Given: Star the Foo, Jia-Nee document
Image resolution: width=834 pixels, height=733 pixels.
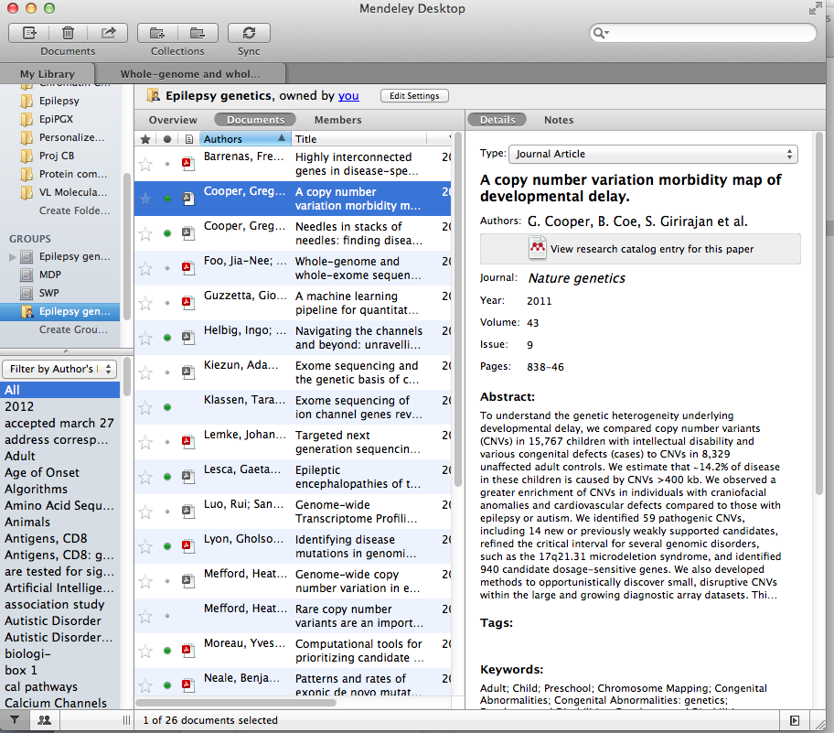Looking at the screenshot, I should (145, 269).
